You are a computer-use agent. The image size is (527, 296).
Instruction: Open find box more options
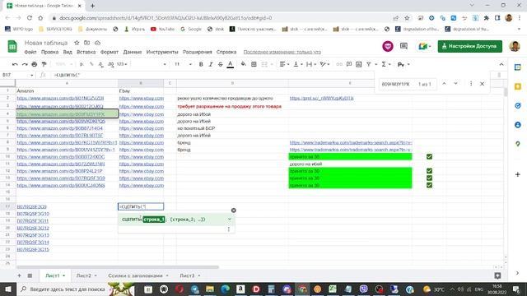click(471, 84)
